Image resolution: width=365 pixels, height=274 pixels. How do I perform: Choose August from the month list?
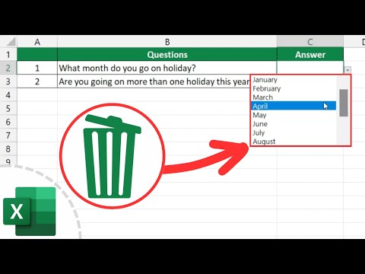click(x=294, y=142)
